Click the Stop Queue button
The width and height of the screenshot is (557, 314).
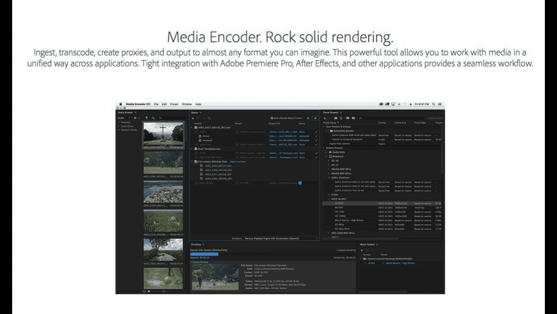(308, 118)
